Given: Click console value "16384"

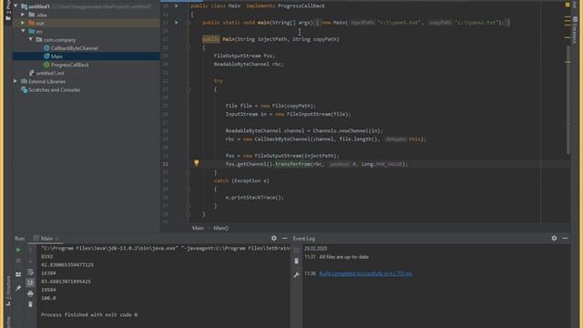Looking at the screenshot, I should [x=48, y=273].
